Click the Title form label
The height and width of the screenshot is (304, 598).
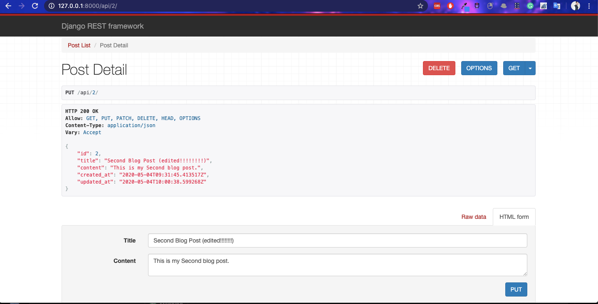130,240
